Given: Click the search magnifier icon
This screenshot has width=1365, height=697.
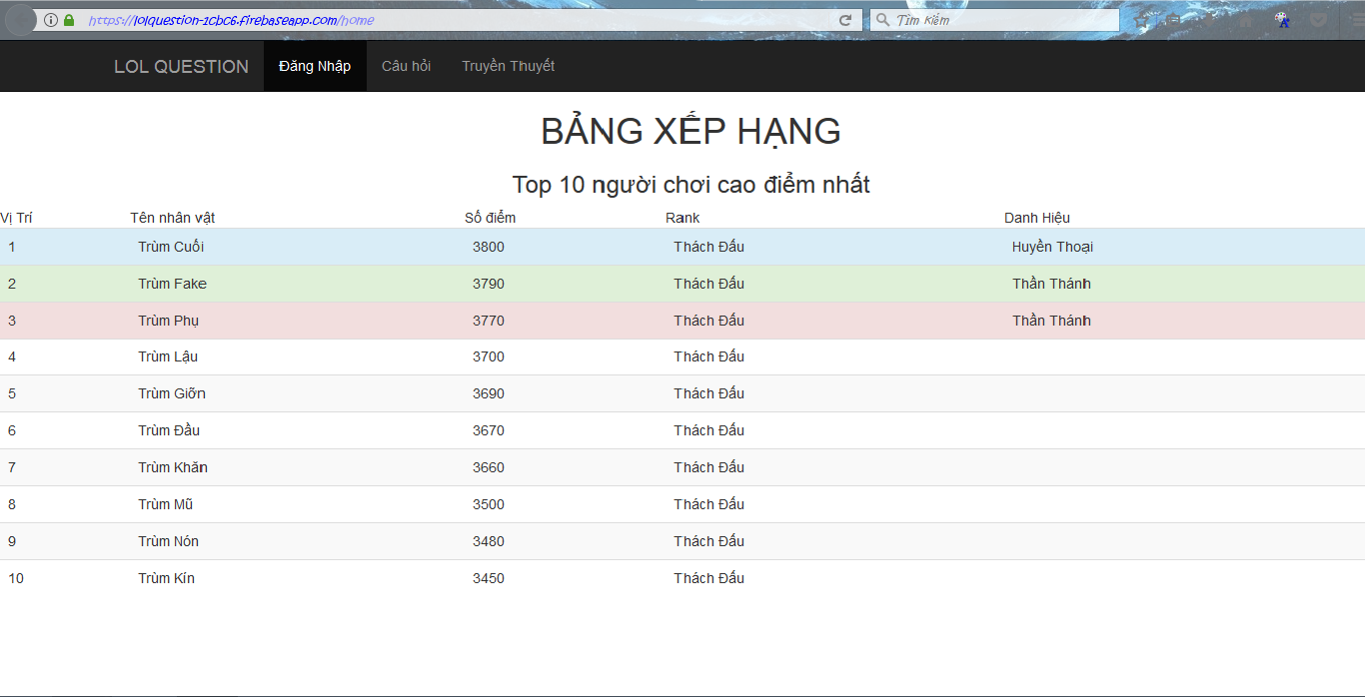Looking at the screenshot, I should point(882,20).
